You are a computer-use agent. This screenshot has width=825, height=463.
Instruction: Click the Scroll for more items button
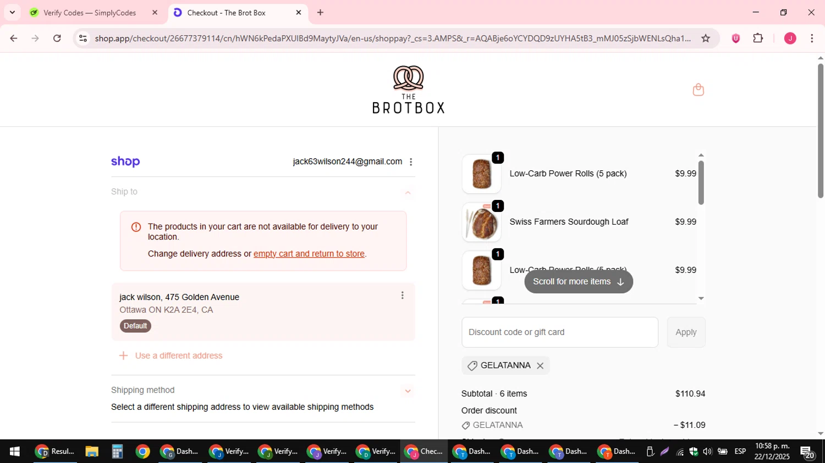[579, 282]
